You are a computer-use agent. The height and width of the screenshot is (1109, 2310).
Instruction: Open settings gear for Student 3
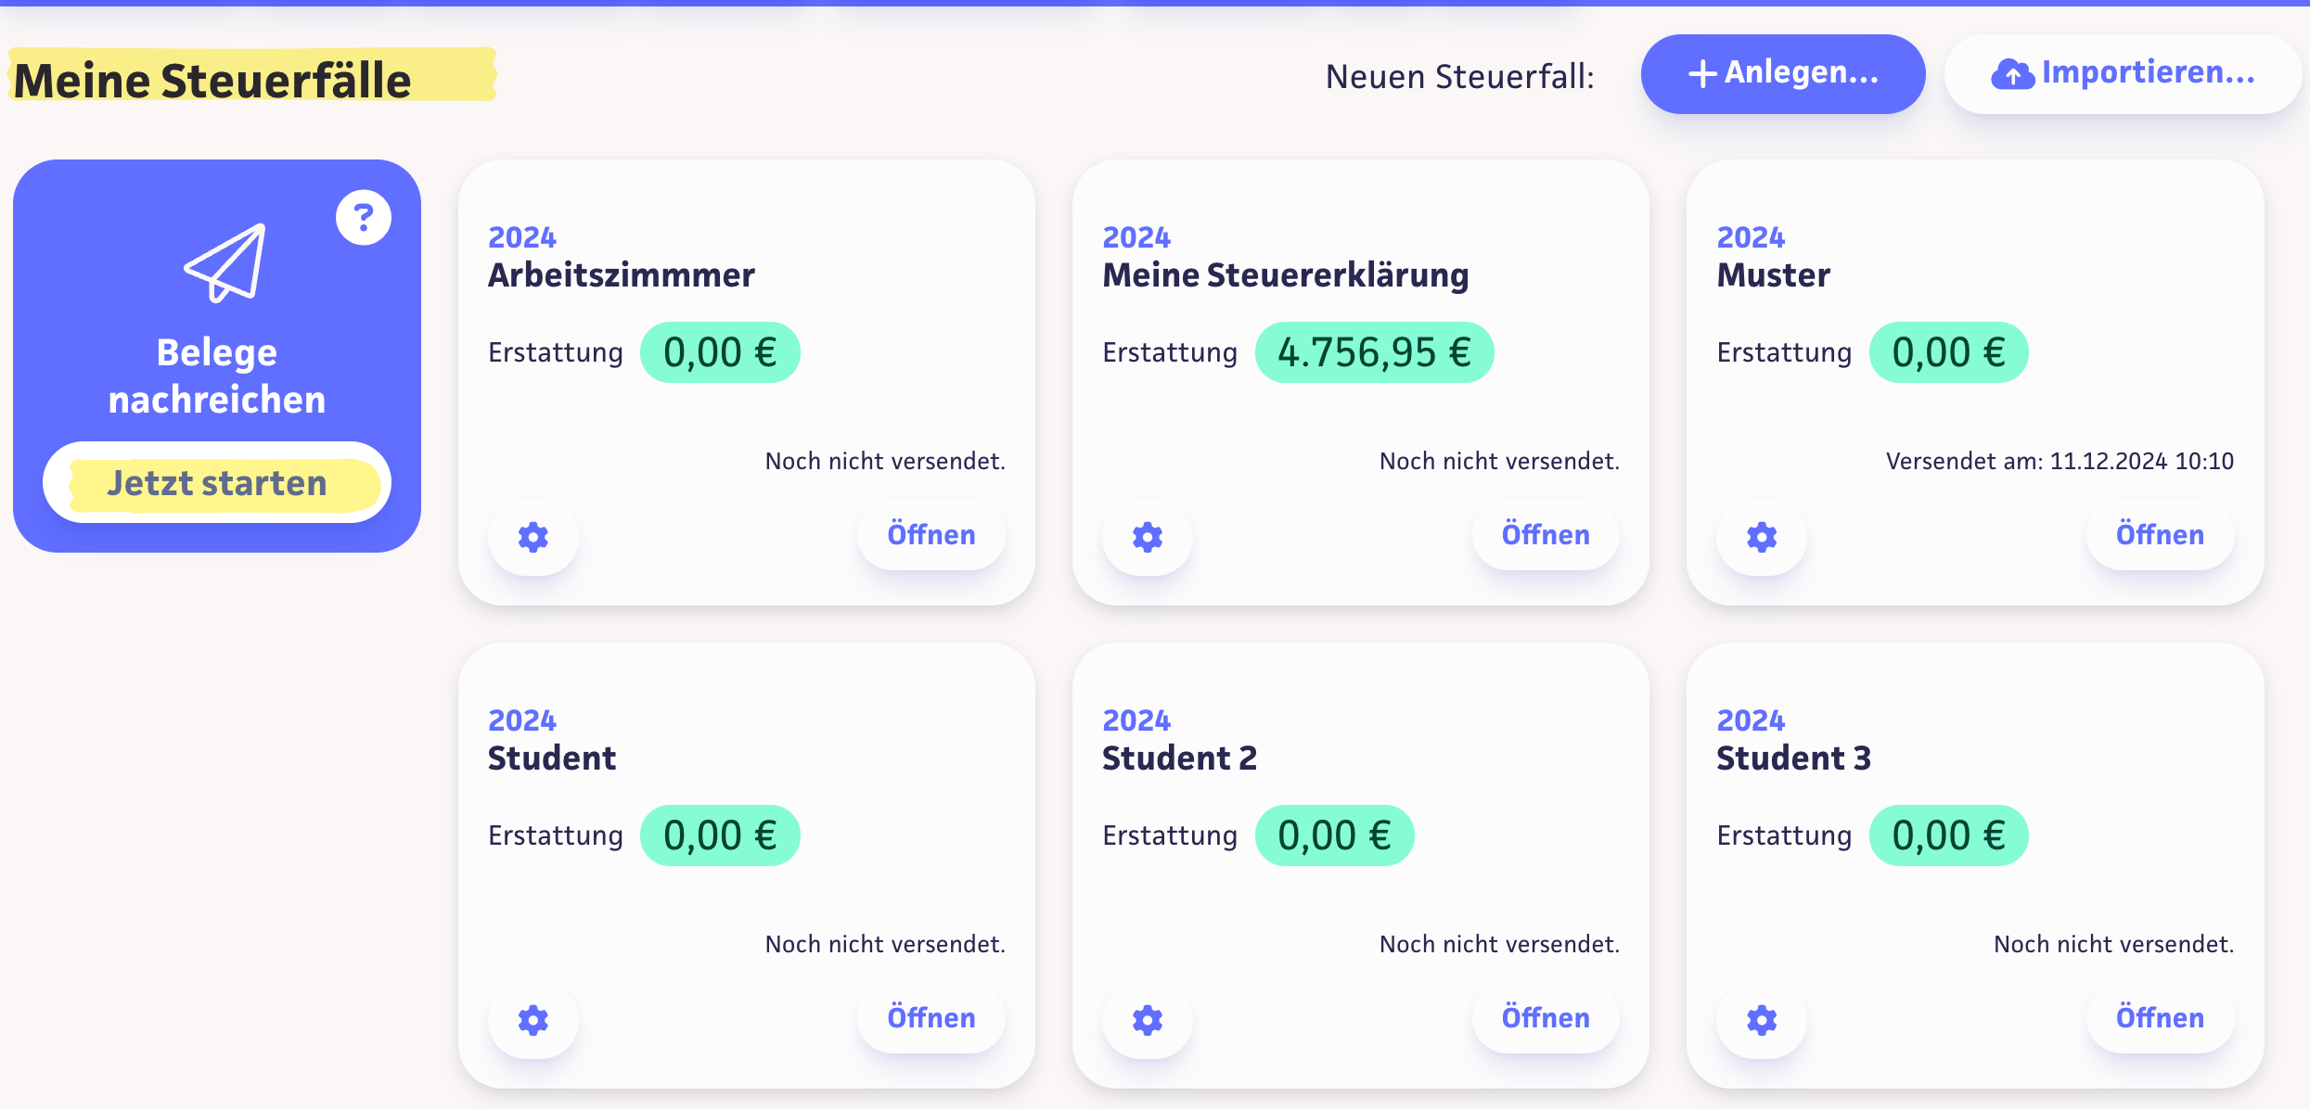point(1762,1020)
